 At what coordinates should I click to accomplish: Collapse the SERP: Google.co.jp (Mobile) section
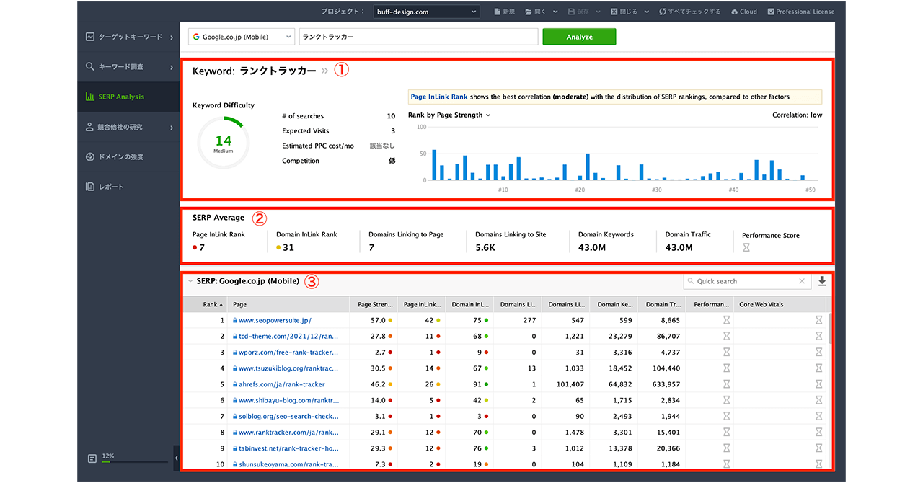(190, 281)
